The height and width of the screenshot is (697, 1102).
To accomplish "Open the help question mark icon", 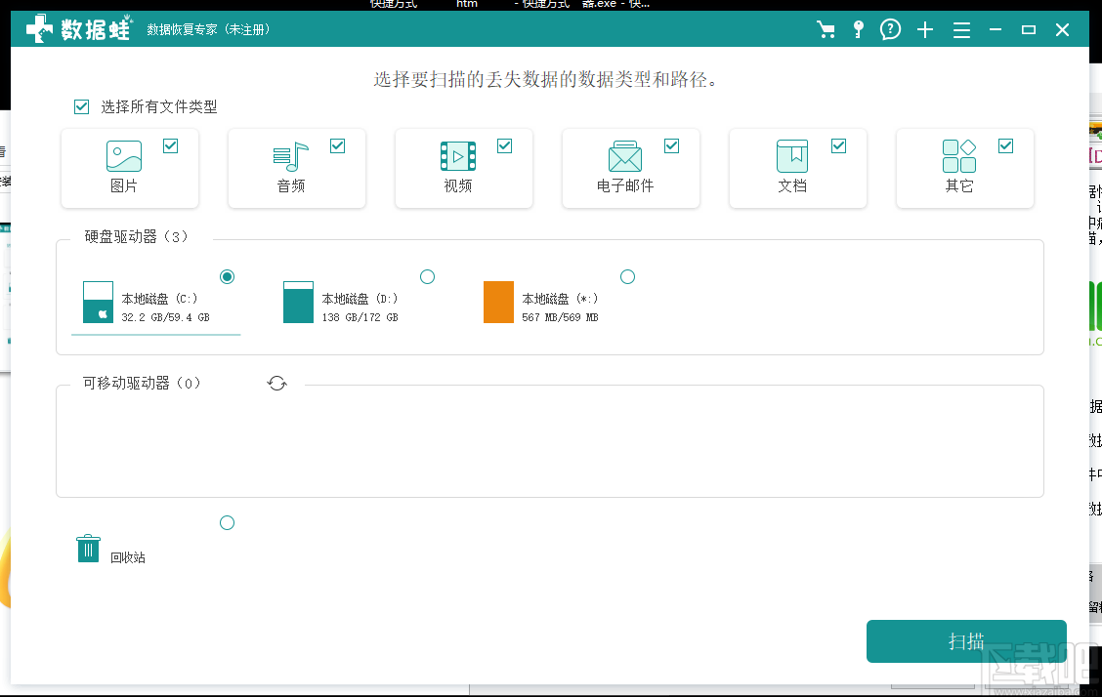I will 890,30.
